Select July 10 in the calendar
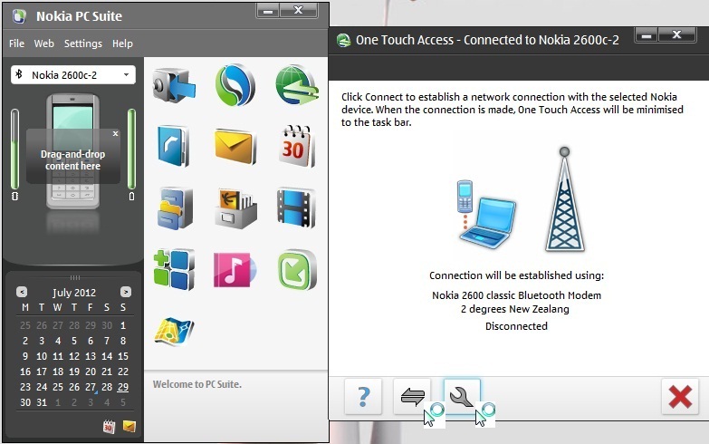The height and width of the screenshot is (444, 709). click(x=42, y=356)
